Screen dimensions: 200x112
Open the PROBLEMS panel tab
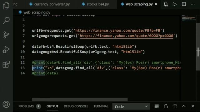coord(26,106)
